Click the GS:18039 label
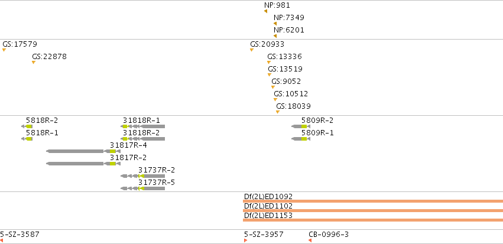The image size is (503, 244). pyautogui.click(x=294, y=106)
